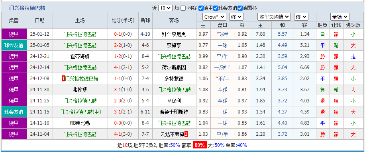Click the 一/球半 handicap on 24-12-14
This screenshot has height=152, width=365.
pyautogui.click(x=222, y=67)
